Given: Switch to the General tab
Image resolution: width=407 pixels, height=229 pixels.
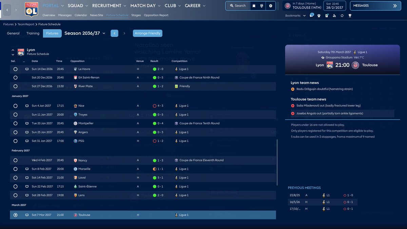Looking at the screenshot, I should pyautogui.click(x=13, y=33).
